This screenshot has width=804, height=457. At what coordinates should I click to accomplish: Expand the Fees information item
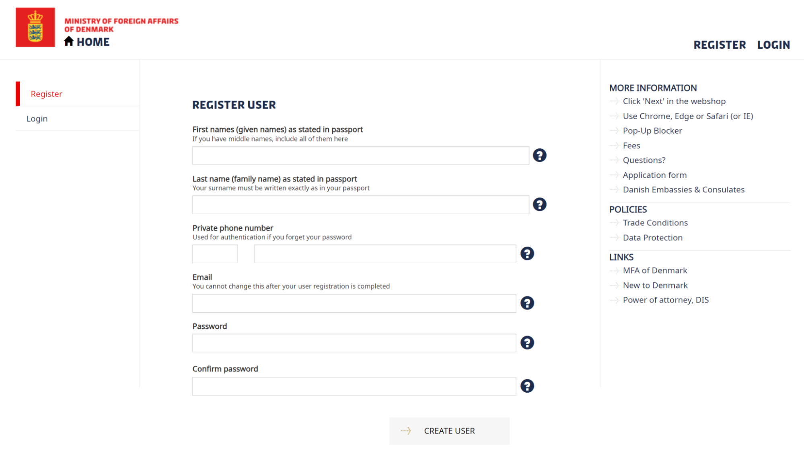pyautogui.click(x=631, y=145)
